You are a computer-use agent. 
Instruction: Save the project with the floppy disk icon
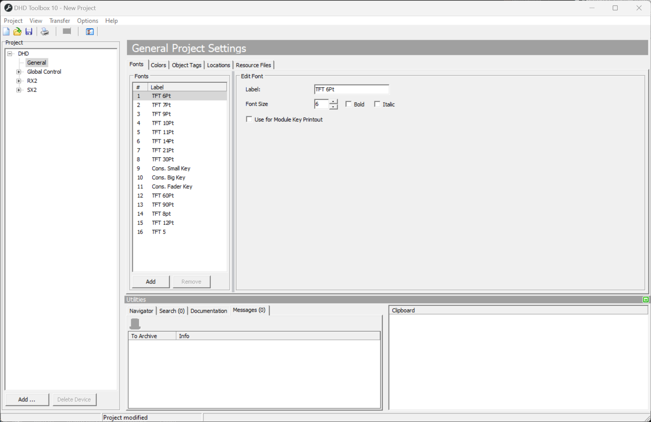(x=29, y=31)
